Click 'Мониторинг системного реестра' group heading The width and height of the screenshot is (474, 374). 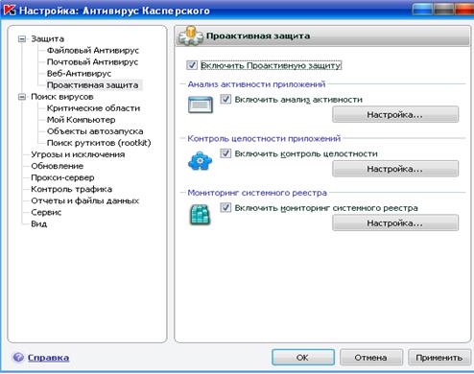point(257,193)
